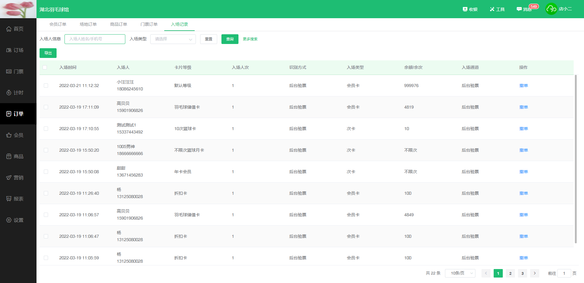Viewport: 584px width, 283px height.
Task: Toggle the select-all checkbox in table header
Action: tap(45, 67)
